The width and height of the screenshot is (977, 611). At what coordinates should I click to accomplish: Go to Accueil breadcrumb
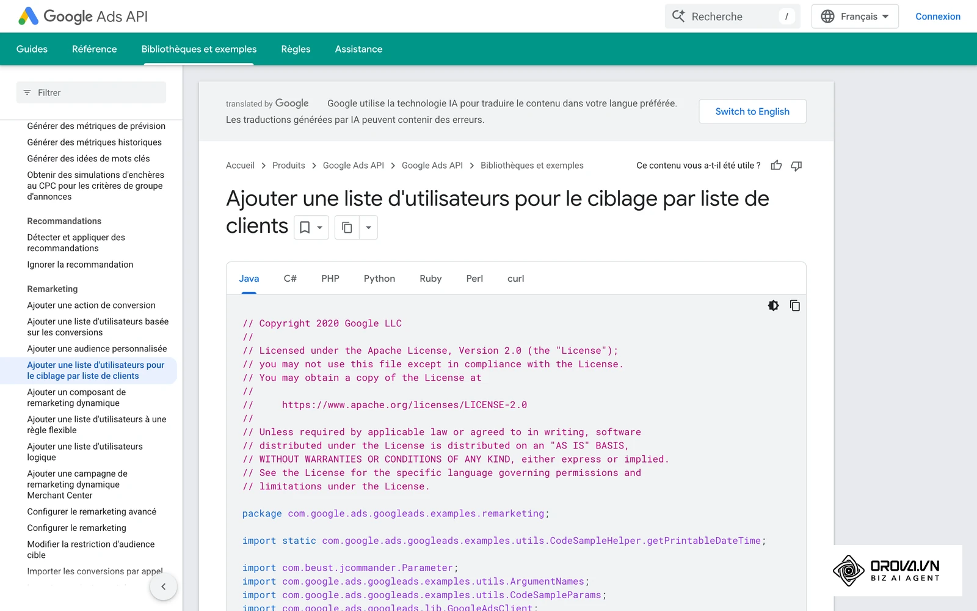point(240,166)
